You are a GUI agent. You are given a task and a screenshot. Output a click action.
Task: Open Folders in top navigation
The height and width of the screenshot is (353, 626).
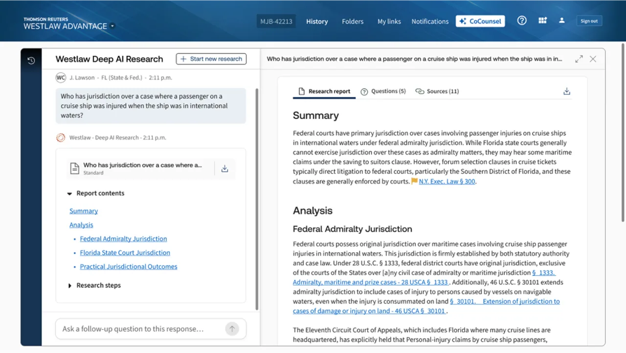point(353,22)
